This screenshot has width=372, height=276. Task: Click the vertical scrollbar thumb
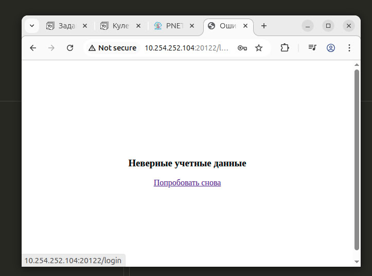[x=357, y=160]
